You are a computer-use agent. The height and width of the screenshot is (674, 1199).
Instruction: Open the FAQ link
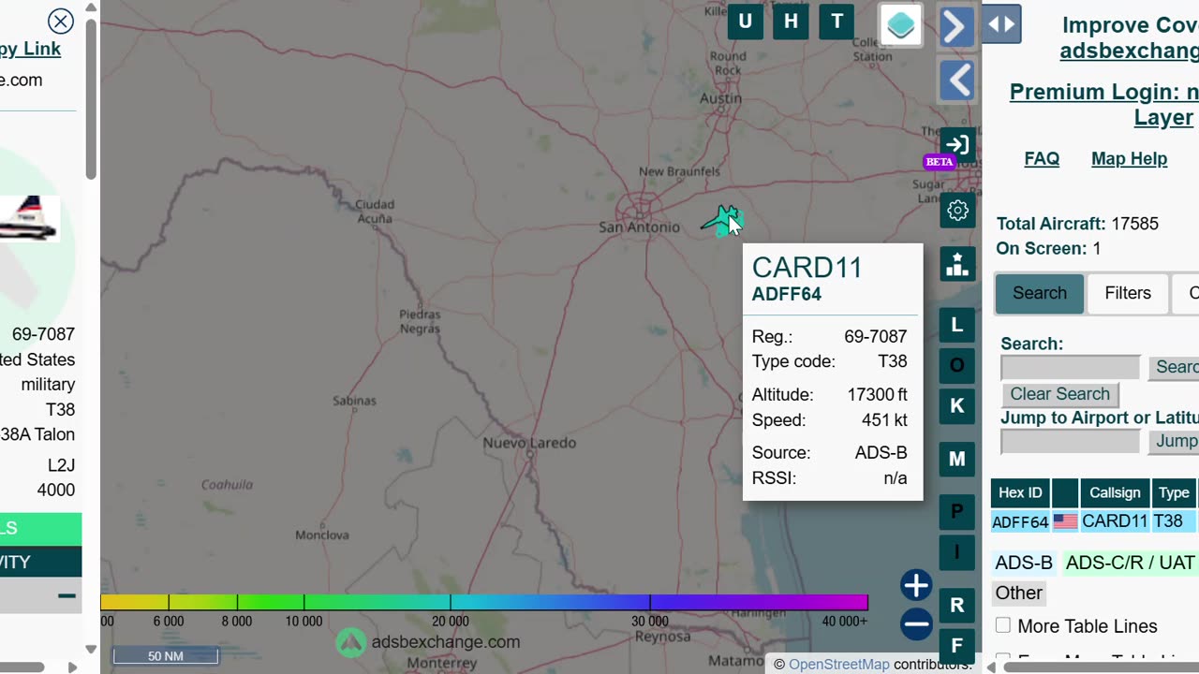pos(1042,158)
